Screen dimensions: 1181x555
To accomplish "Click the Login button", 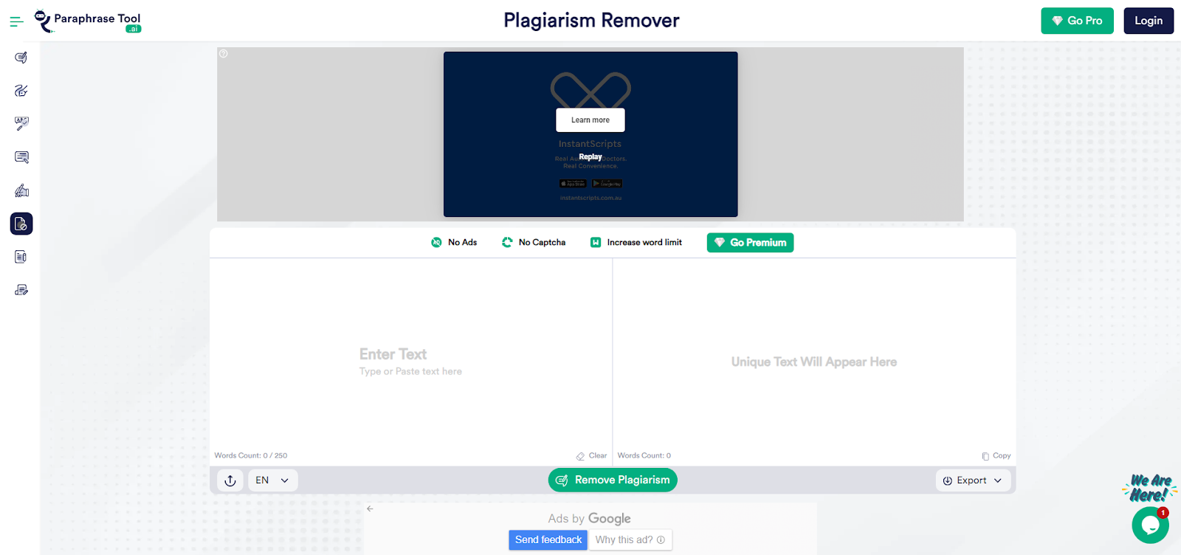I will (1149, 21).
